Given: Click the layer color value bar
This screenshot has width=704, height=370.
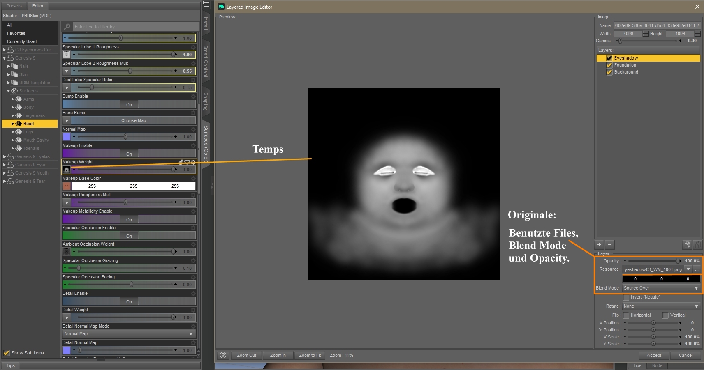Looking at the screenshot, I should (x=661, y=279).
